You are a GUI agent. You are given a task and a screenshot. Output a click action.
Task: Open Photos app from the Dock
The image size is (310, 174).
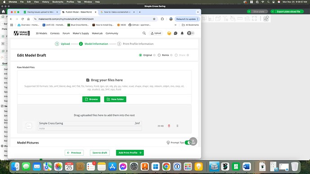pos(58,167)
